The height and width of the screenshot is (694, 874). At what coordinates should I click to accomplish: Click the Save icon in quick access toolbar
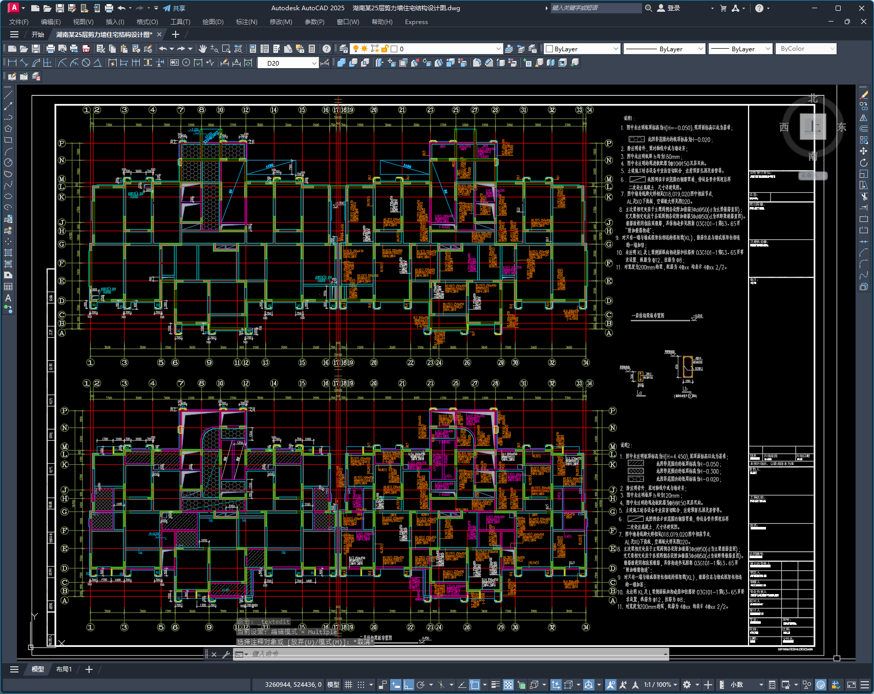click(59, 8)
